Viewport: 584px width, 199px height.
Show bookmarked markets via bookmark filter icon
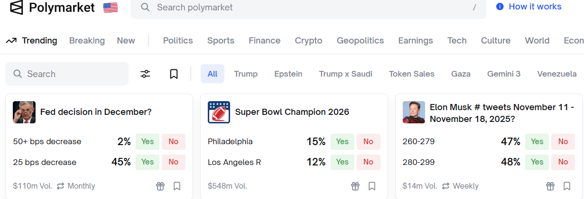[174, 74]
